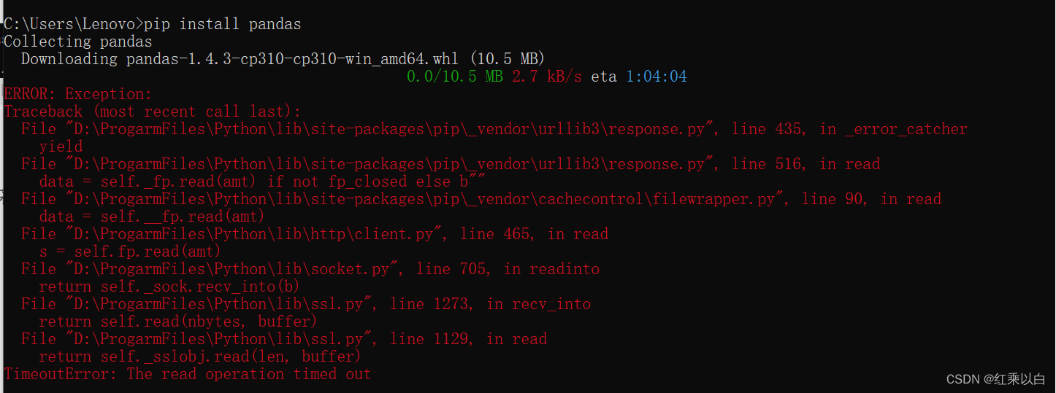This screenshot has width=1056, height=393.
Task: Click the download progress text 0.0/10.5 MB
Action: [x=454, y=77]
